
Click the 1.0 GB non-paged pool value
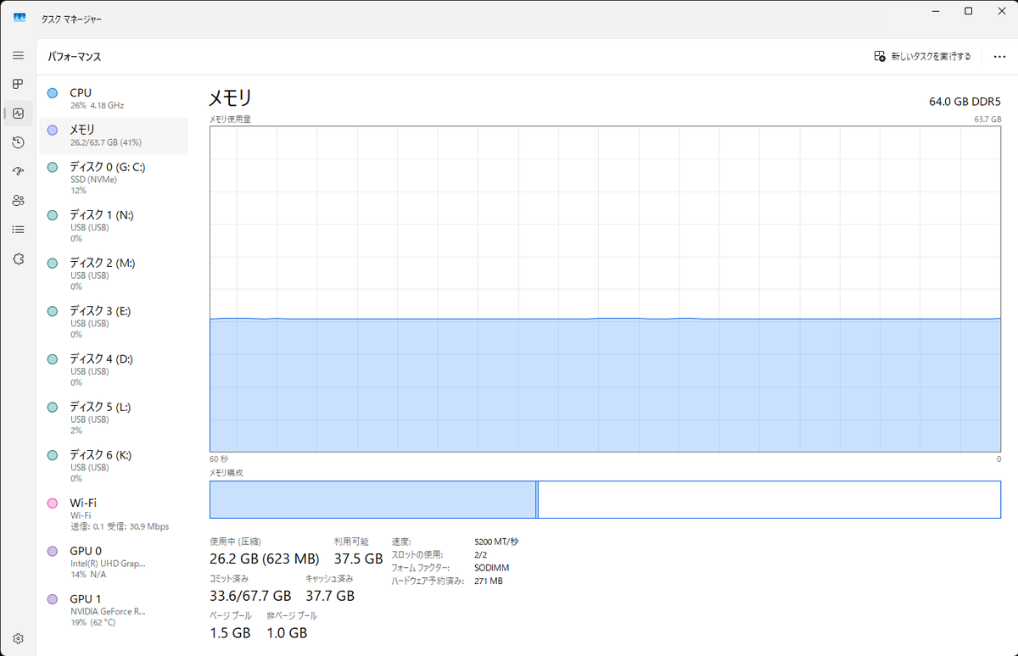(287, 633)
